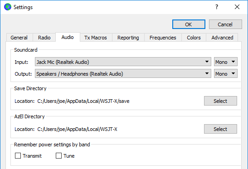
Task: Close the Settings dialog with X
Action: [237, 7]
